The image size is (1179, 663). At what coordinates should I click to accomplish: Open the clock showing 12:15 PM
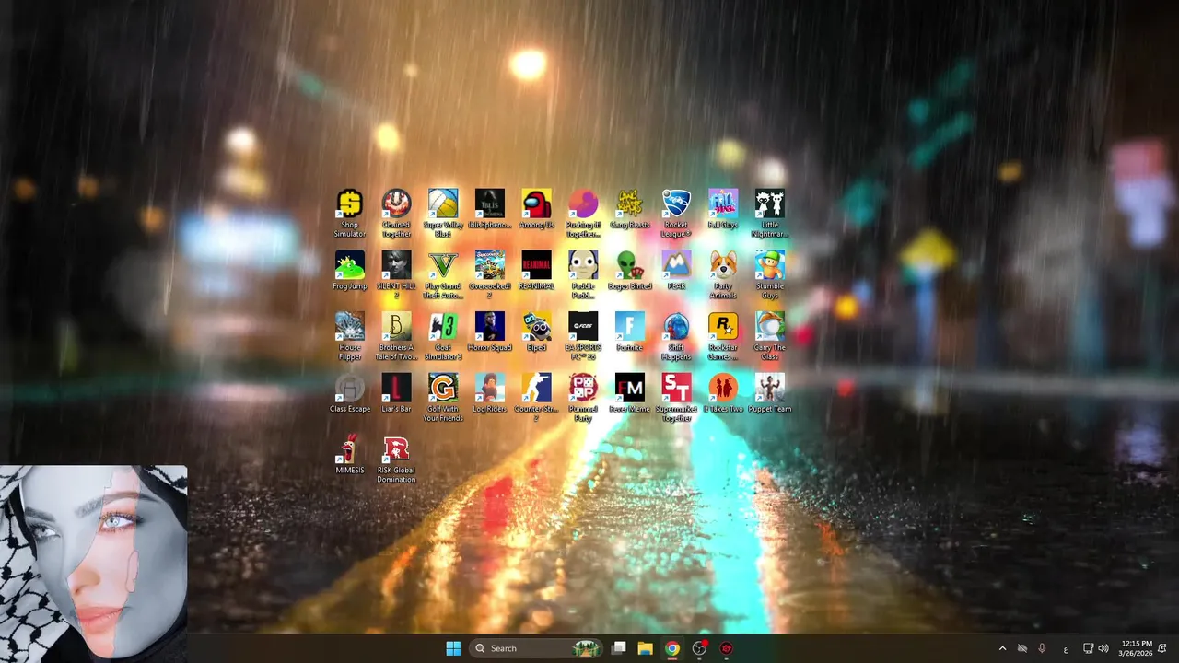(1137, 648)
